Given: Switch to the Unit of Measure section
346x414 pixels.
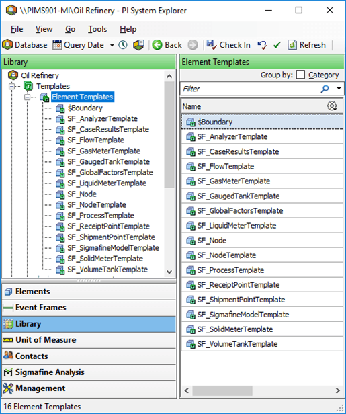Looking at the screenshot, I should (x=89, y=340).
